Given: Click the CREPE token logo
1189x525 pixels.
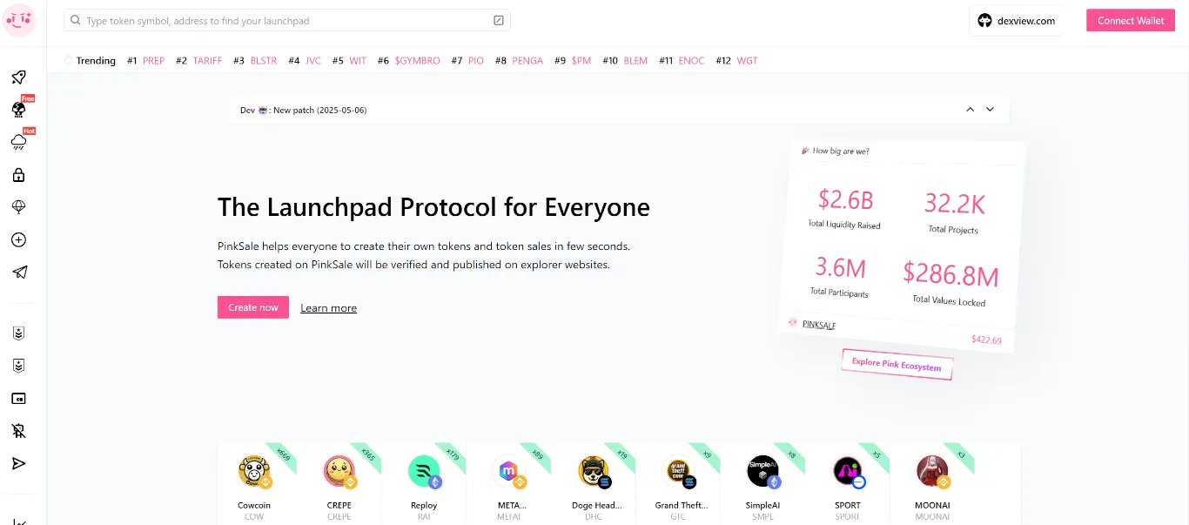Looking at the screenshot, I should pos(339,471).
